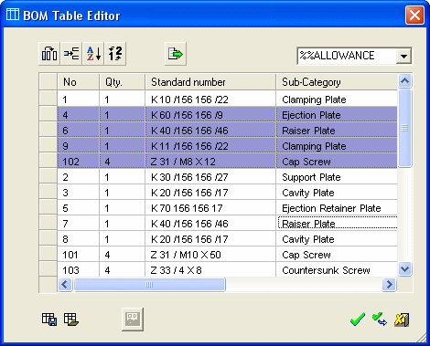
Task: Click the Sub-Category column header
Action: pyautogui.click(x=337, y=82)
